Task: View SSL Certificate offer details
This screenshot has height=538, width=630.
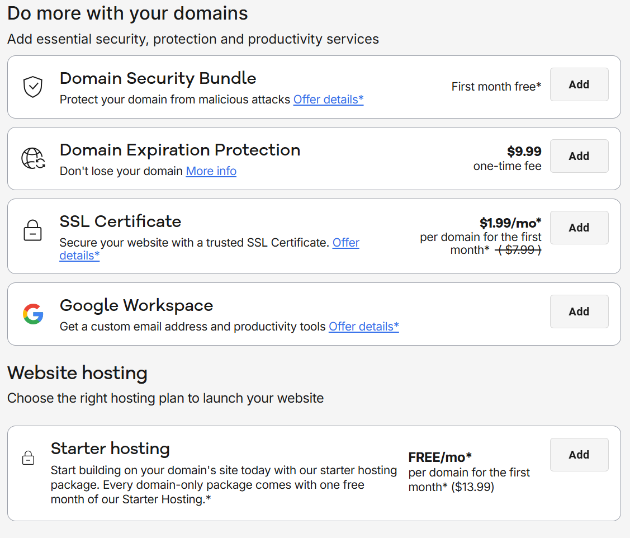Action: [x=345, y=243]
